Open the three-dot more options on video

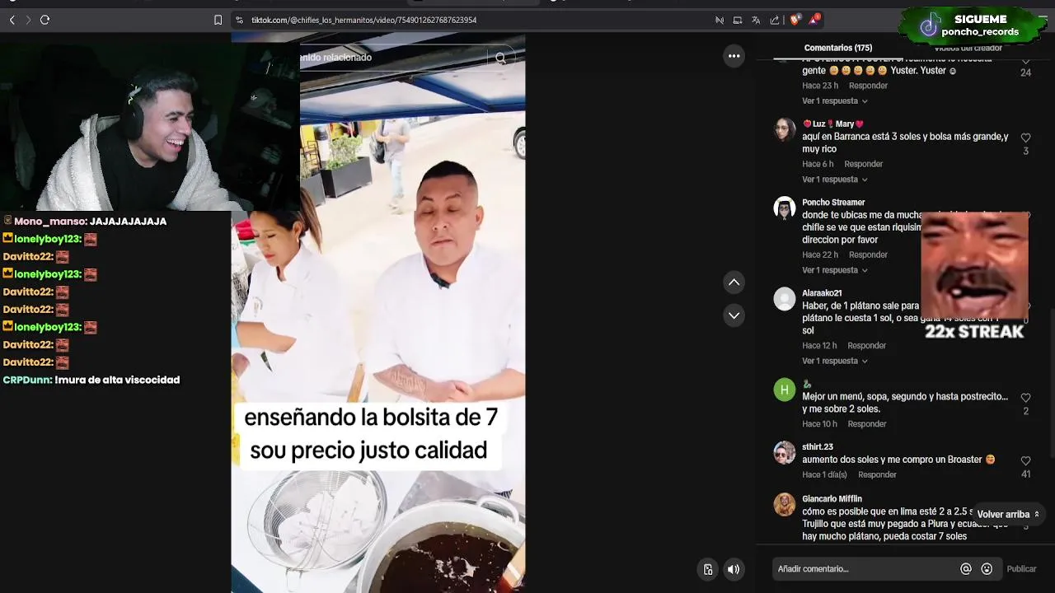[734, 56]
